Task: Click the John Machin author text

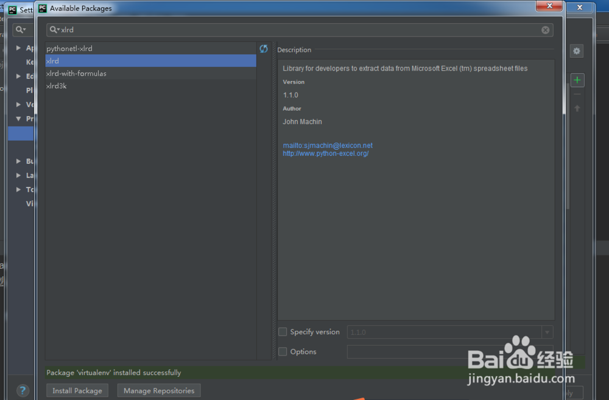Action: pyautogui.click(x=302, y=122)
